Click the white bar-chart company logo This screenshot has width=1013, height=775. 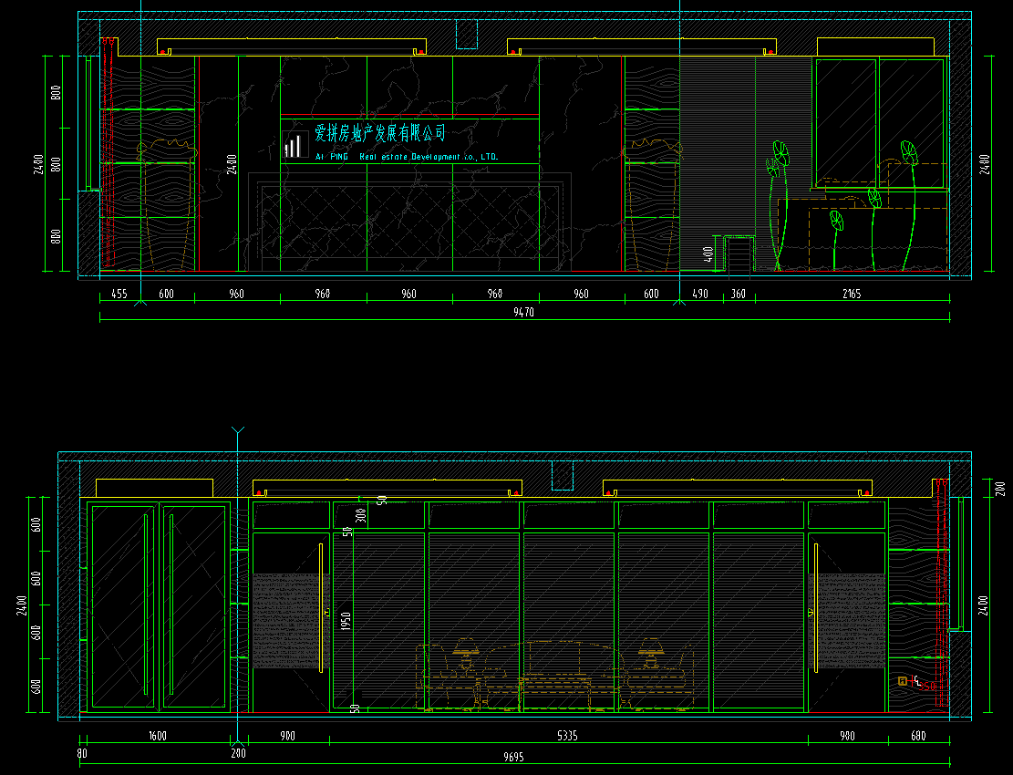[x=293, y=145]
